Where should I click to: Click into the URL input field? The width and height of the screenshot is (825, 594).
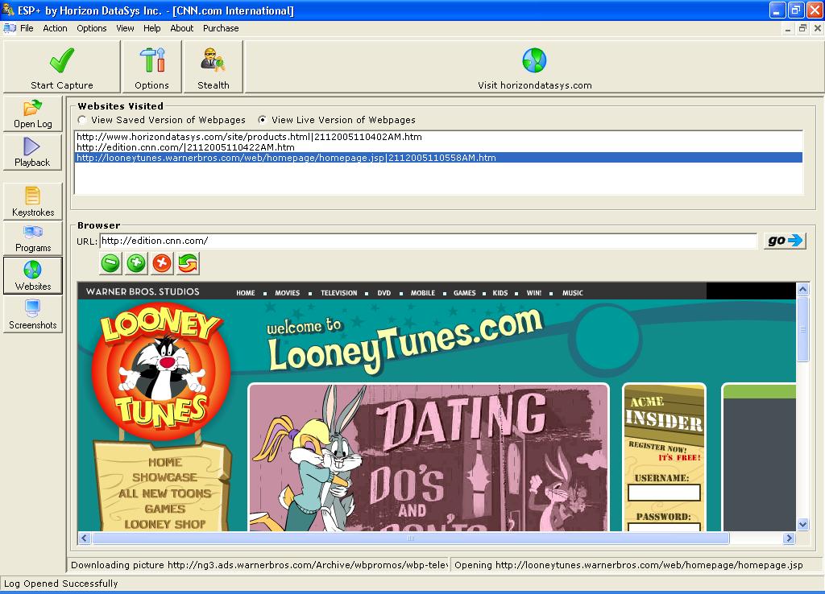(429, 241)
